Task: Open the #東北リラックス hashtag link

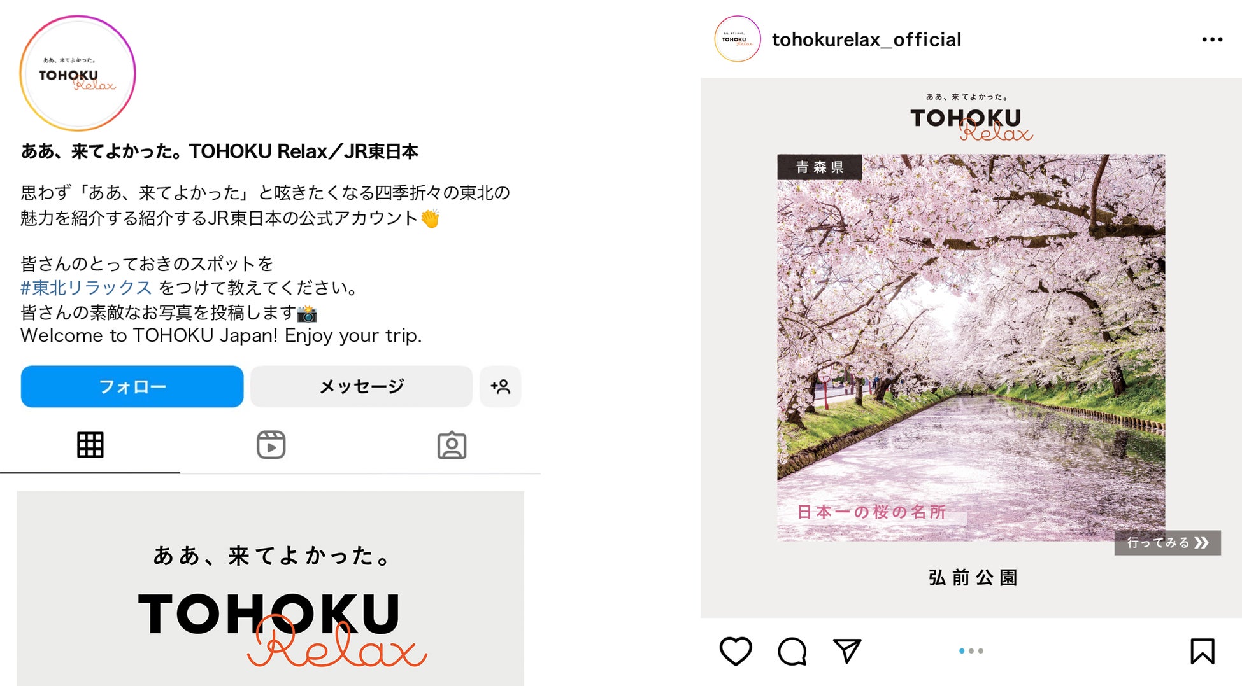Action: point(86,288)
